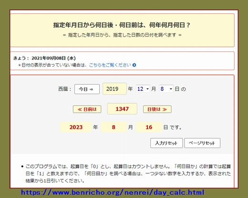Click the subtitle 指定した年月日から、指定した日数の日付を調べます

click(122, 35)
